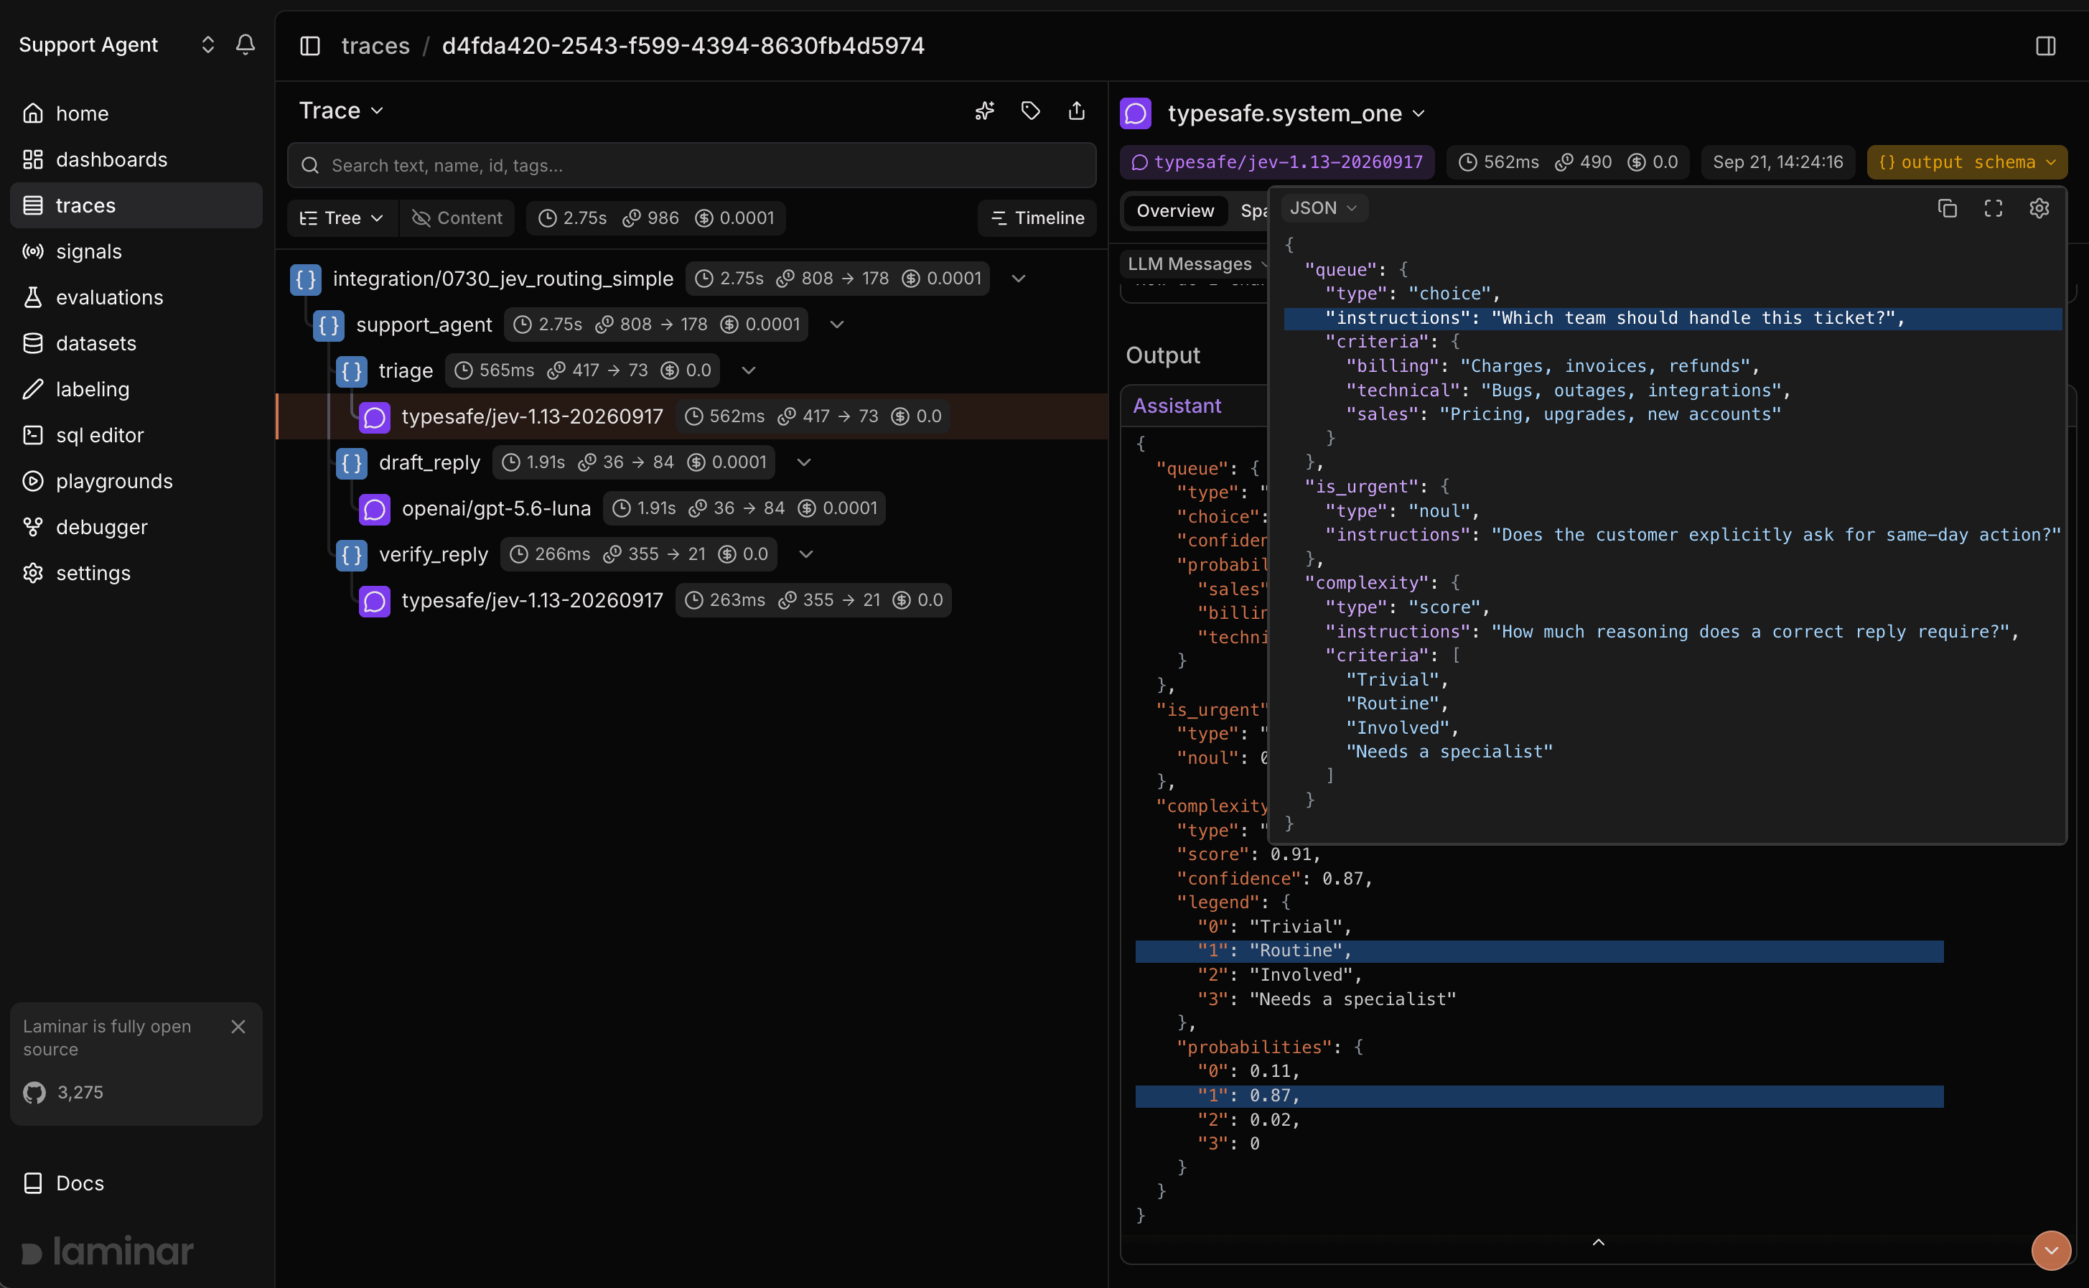Open the debugger page
The image size is (2089, 1288).
pyautogui.click(x=136, y=527)
